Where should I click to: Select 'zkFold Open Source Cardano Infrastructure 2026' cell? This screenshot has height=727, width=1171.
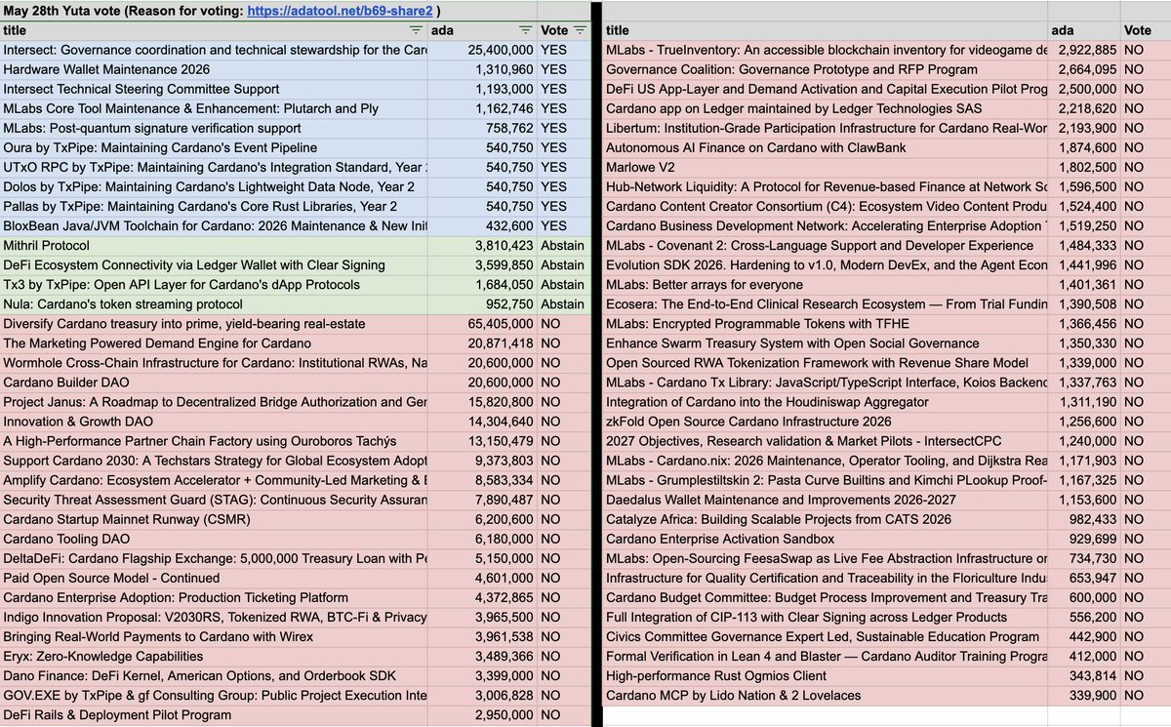click(x=828, y=422)
